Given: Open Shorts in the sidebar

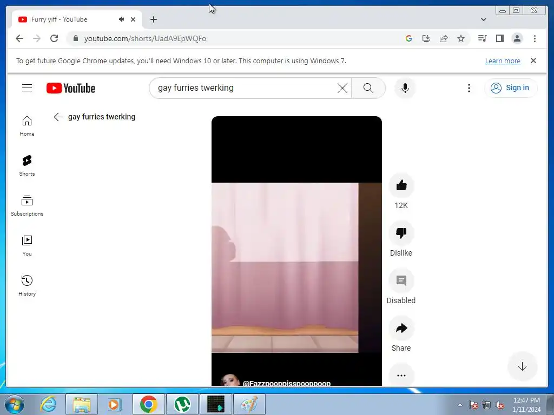Looking at the screenshot, I should click(x=27, y=166).
